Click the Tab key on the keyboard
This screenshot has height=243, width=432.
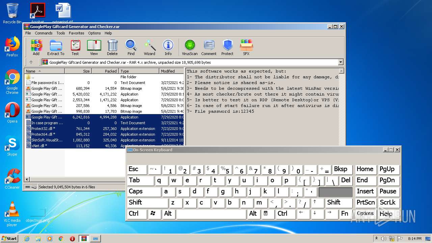(141, 181)
